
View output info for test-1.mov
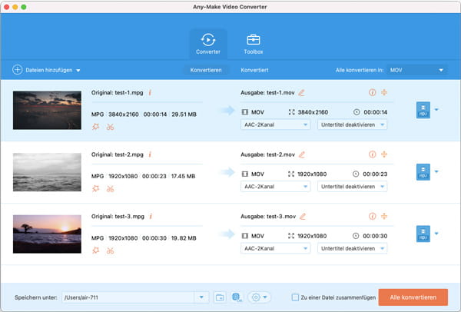click(372, 93)
